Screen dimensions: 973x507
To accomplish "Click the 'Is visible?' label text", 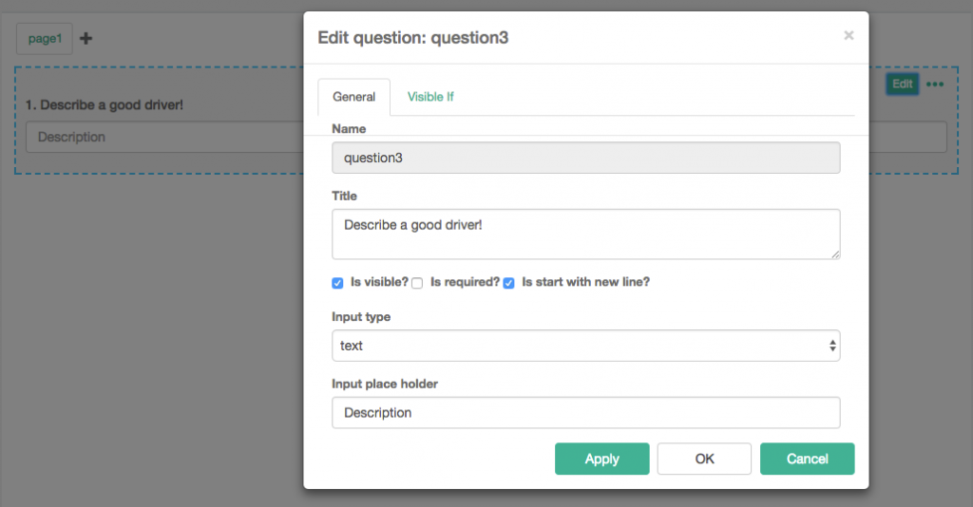I will pos(379,282).
